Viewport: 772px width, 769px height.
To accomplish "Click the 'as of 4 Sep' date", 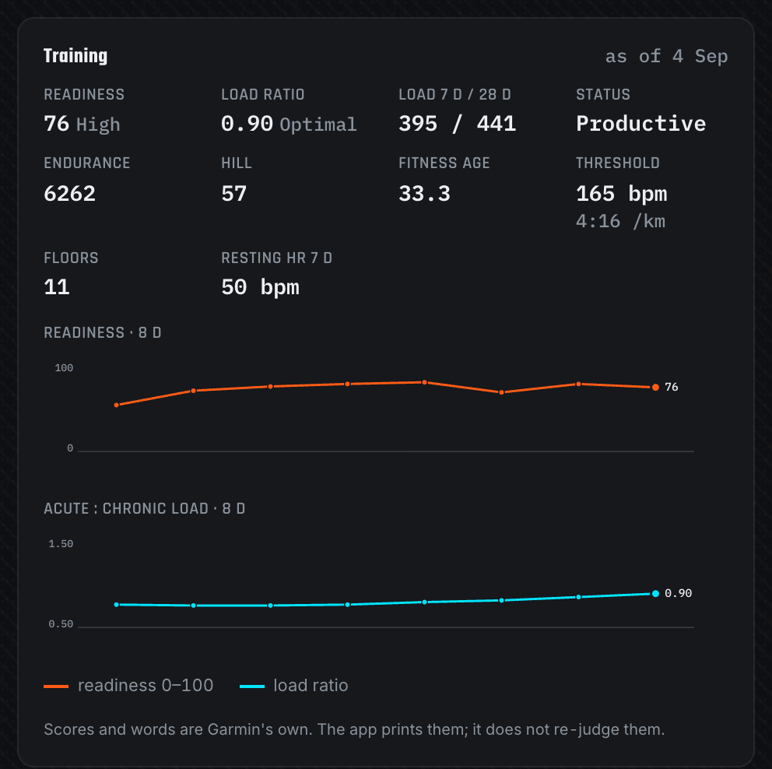I will click(x=666, y=57).
